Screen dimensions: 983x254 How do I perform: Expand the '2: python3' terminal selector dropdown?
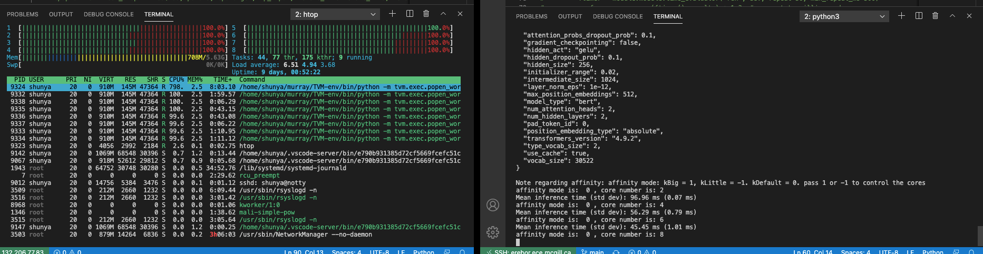click(844, 16)
